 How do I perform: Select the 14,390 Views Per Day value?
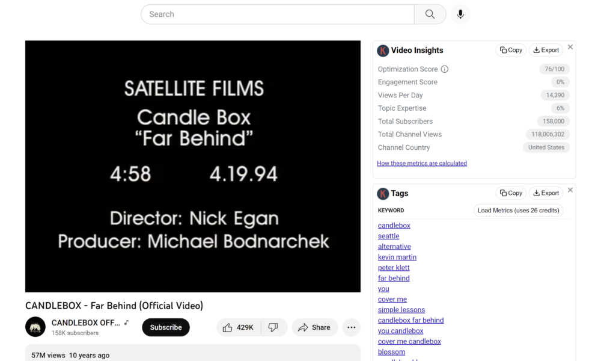555,95
